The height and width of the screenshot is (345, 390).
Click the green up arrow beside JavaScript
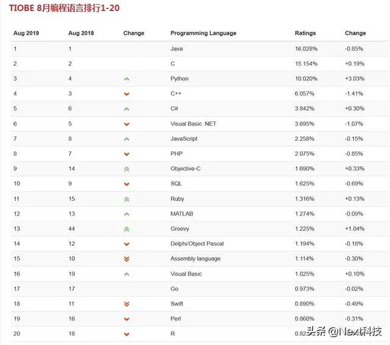coord(127,139)
